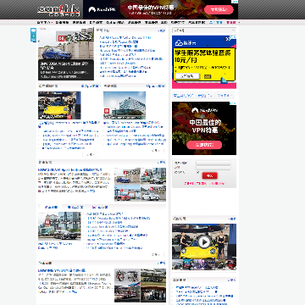The image size is (305, 305).
Task: Open the more link beside the top news list
Action: click(x=161, y=30)
